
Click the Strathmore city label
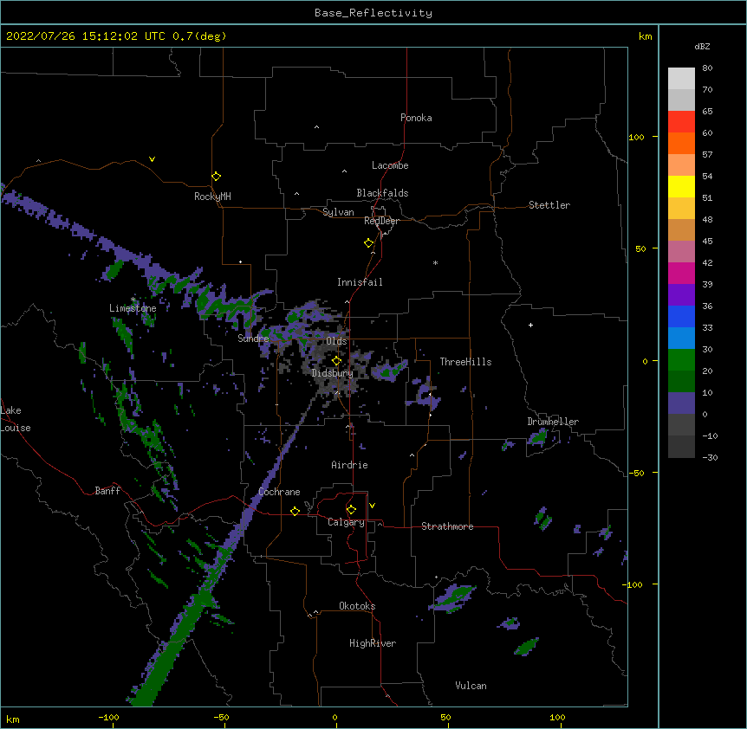coord(447,526)
